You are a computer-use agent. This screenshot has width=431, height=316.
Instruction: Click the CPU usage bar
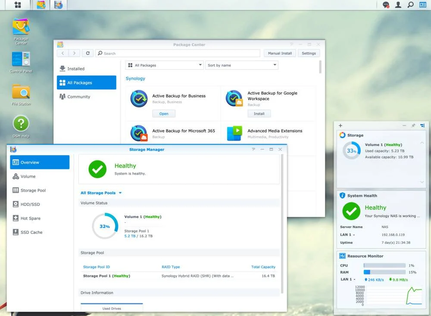[x=384, y=266]
